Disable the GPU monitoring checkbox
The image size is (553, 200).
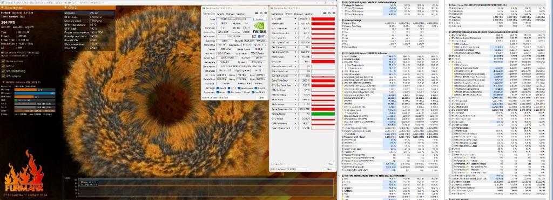point(3,71)
